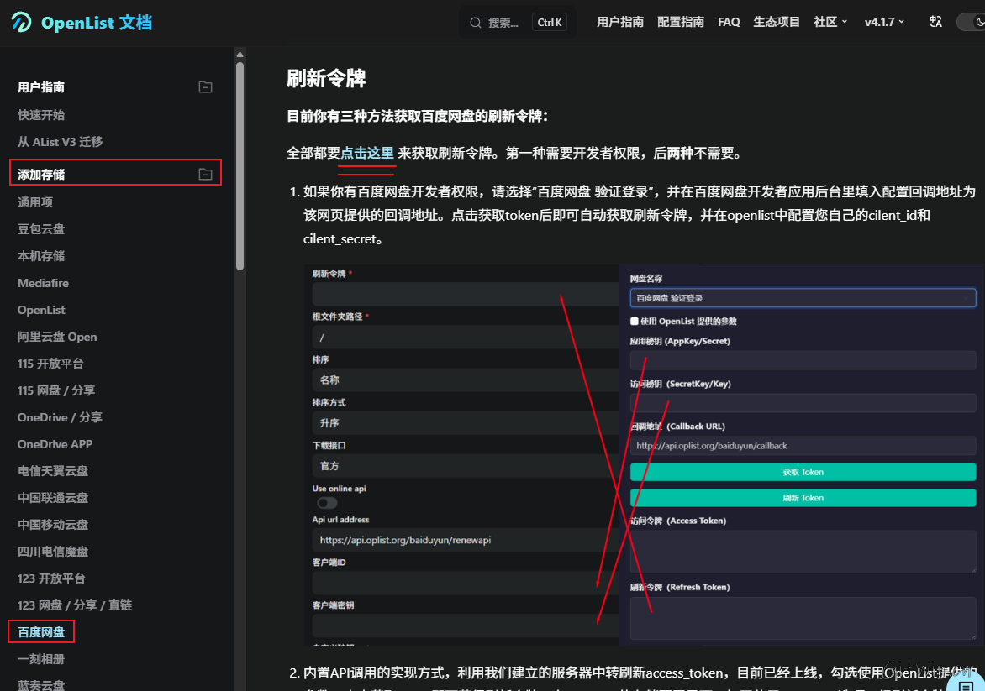This screenshot has height=691, width=985.
Task: Open 本机存储 in sidebar
Action: 41,256
